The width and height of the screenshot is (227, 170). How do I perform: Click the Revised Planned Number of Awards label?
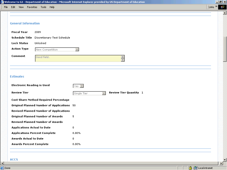[x=37, y=122]
